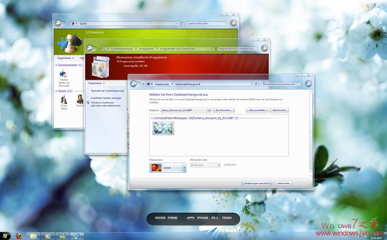
Task: Collapse the cherry_blossom folder group
Action: [x=152, y=118]
